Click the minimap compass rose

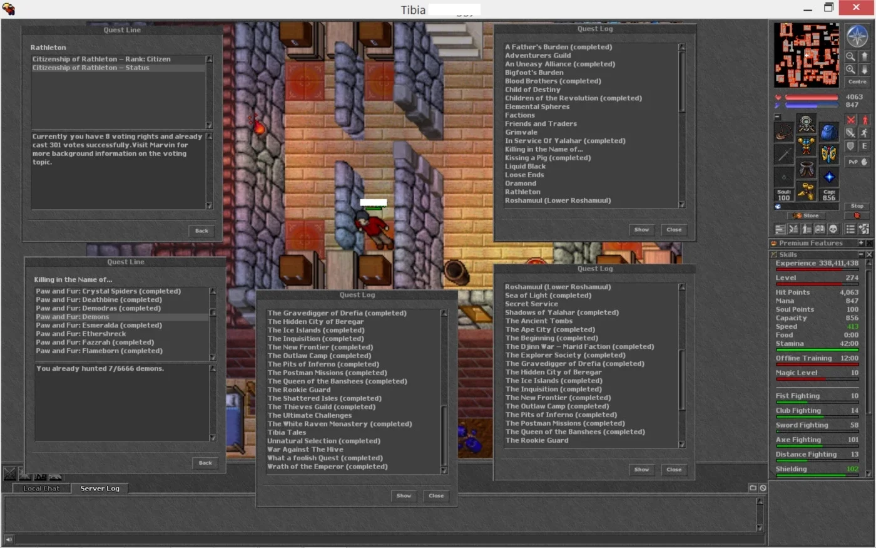pos(857,35)
